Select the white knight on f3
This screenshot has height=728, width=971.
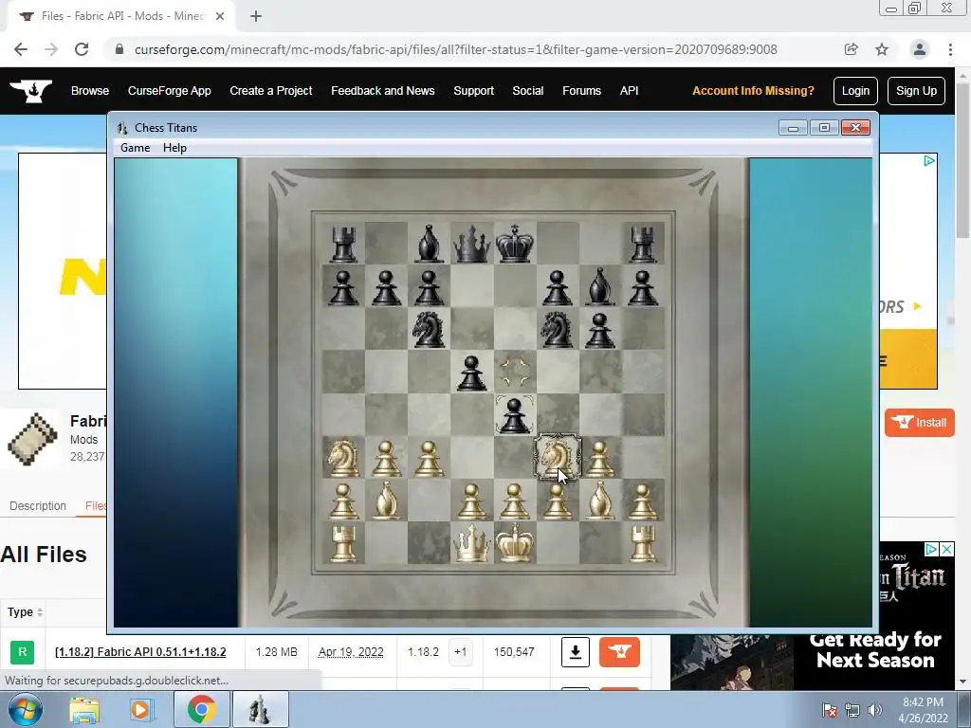[558, 457]
